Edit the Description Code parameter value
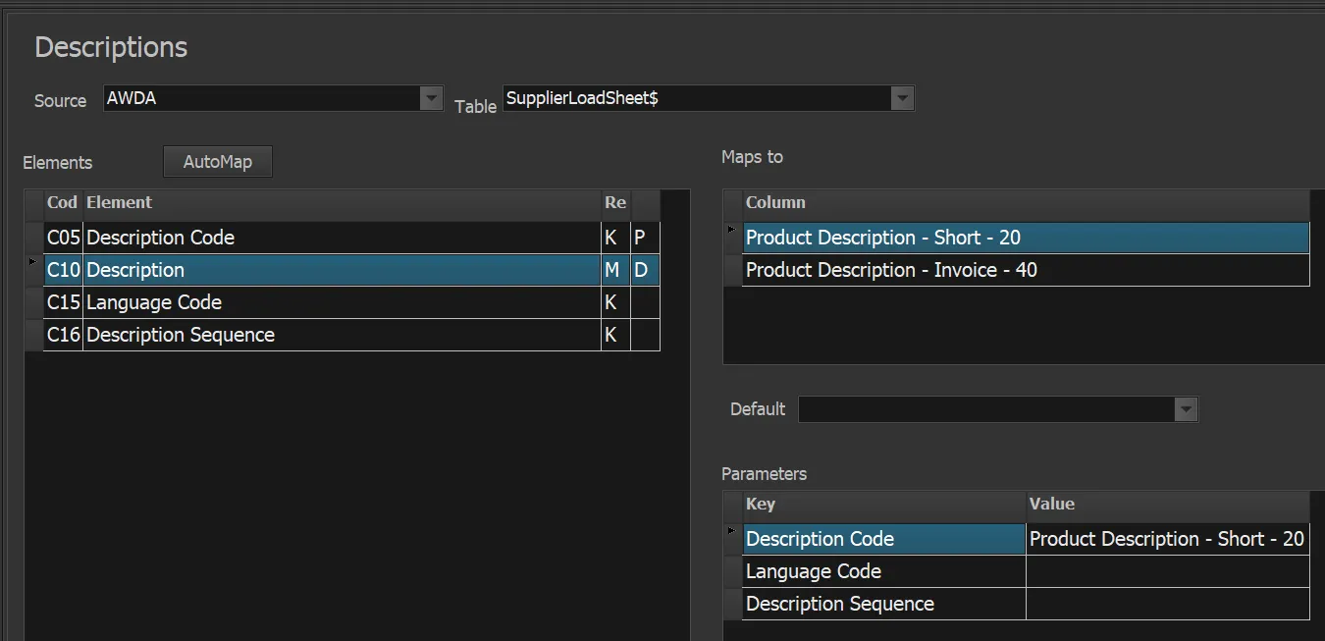This screenshot has width=1325, height=641. (1166, 539)
